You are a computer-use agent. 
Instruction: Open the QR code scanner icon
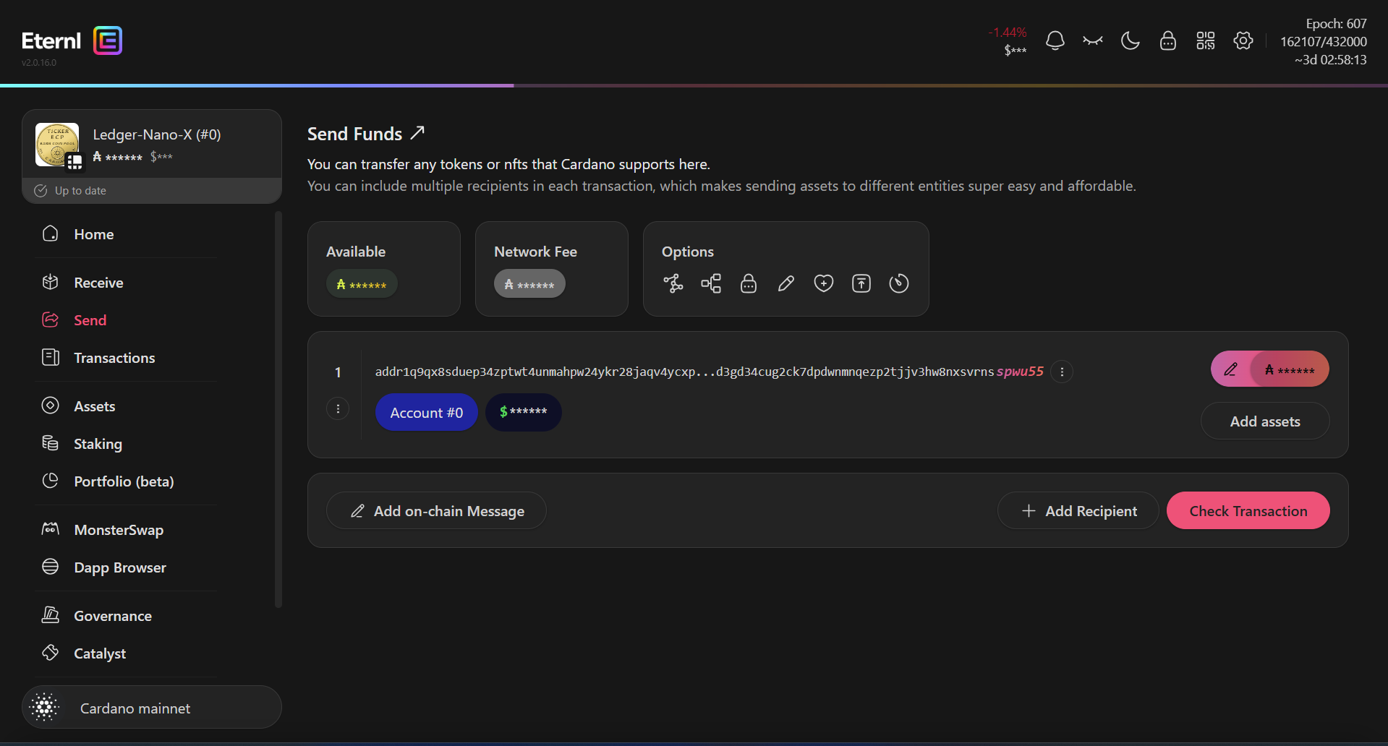(x=1206, y=41)
